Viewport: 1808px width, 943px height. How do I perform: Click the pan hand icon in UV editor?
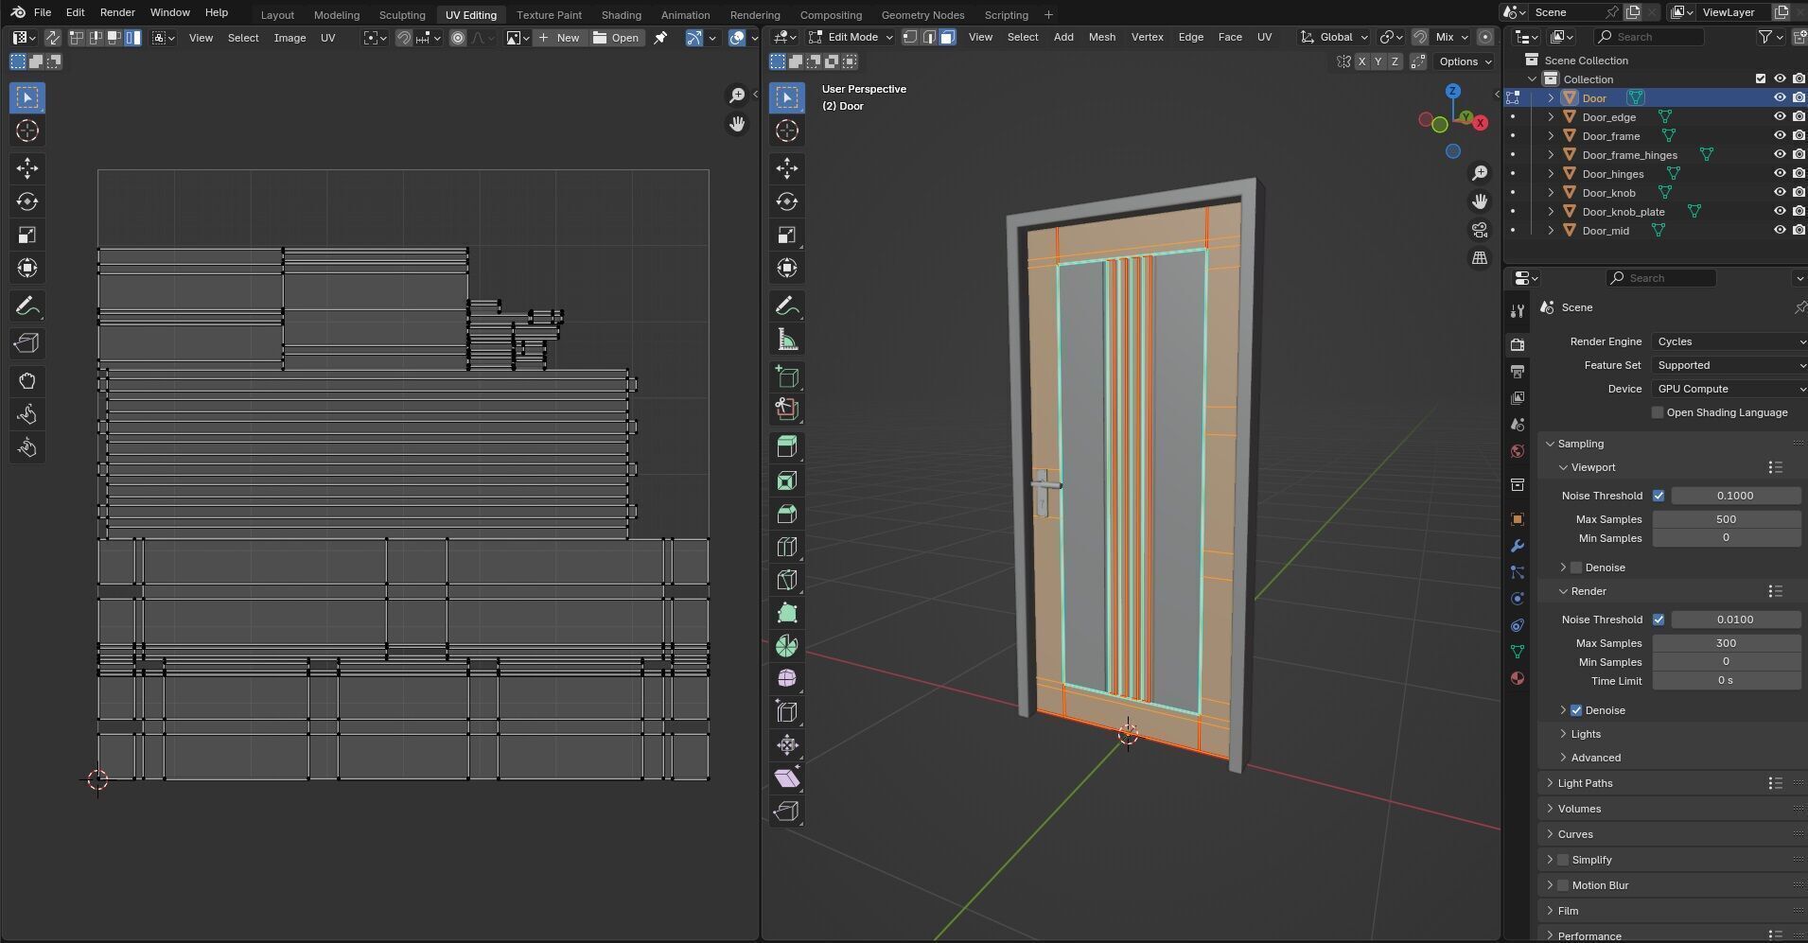click(737, 124)
